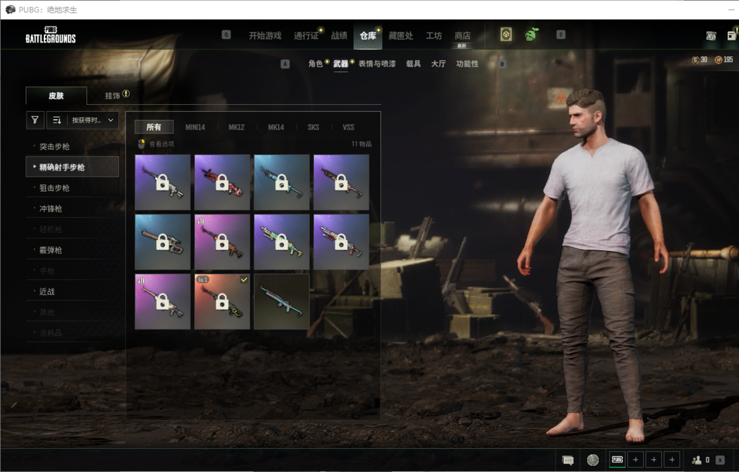Select the 狙击步枪 category
This screenshot has height=472, width=739.
tap(72, 188)
